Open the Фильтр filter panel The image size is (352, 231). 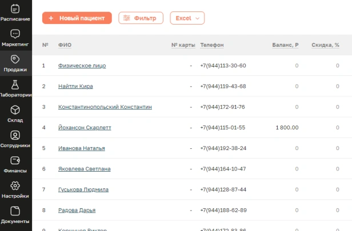141,18
